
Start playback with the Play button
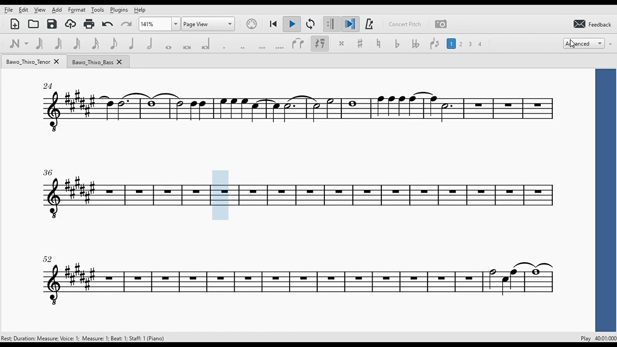pyautogui.click(x=292, y=24)
